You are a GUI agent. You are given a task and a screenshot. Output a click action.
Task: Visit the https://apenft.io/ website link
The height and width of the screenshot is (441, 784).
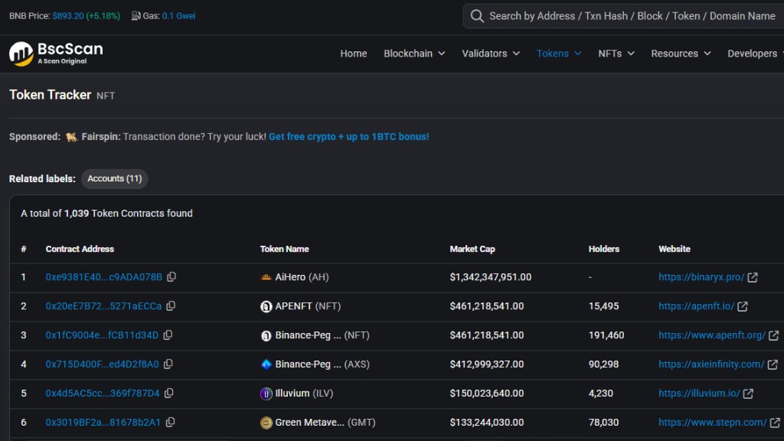tap(697, 306)
